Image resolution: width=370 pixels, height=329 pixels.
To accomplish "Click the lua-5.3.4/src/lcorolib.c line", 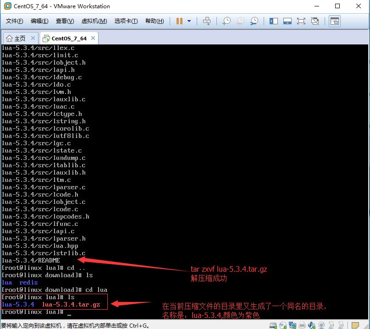I will click(45, 129).
